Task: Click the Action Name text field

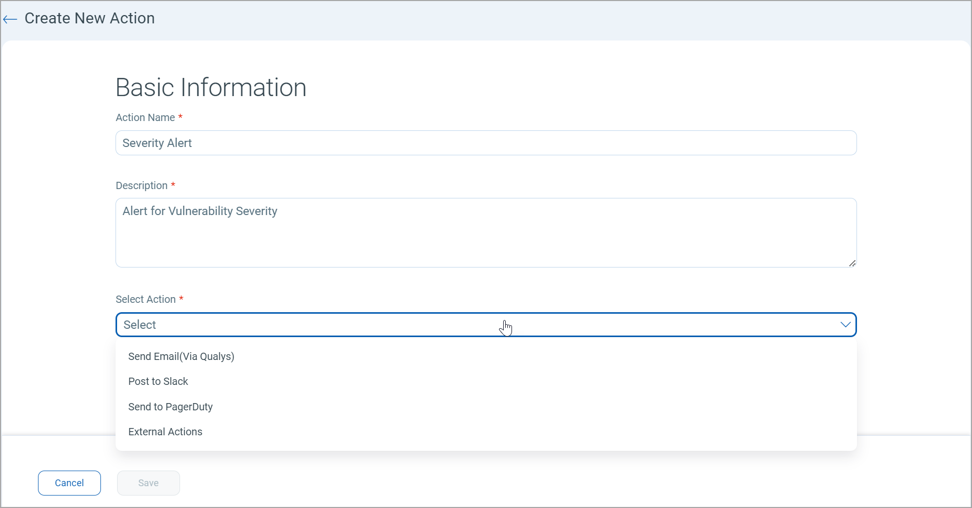Action: pos(485,143)
